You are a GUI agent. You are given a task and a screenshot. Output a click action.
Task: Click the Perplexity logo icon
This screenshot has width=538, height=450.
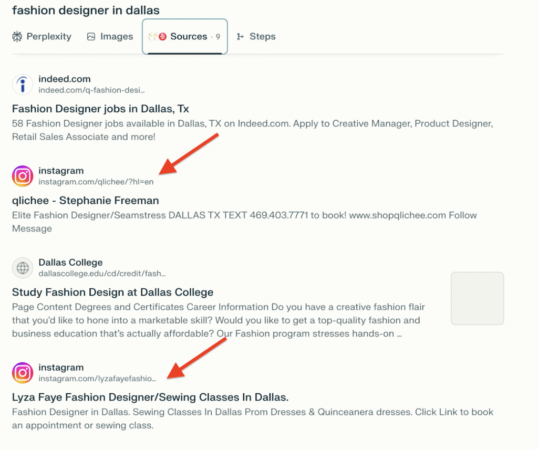coord(17,37)
